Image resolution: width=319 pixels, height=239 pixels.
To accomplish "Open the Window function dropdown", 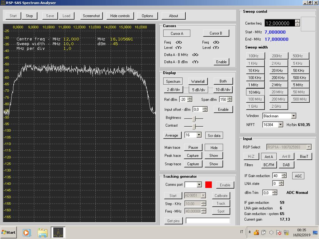I will tap(293, 116).
